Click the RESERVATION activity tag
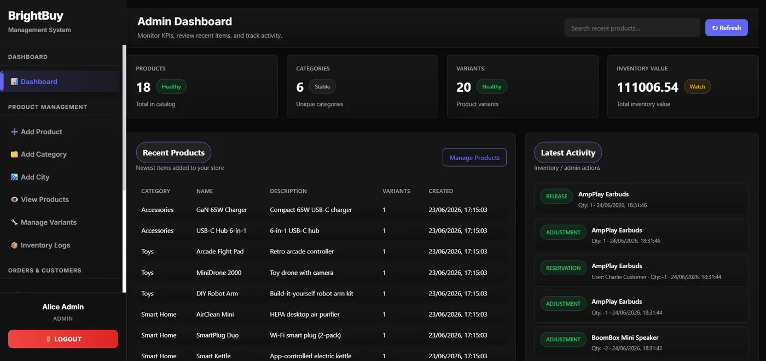This screenshot has width=766, height=361. coord(563,268)
